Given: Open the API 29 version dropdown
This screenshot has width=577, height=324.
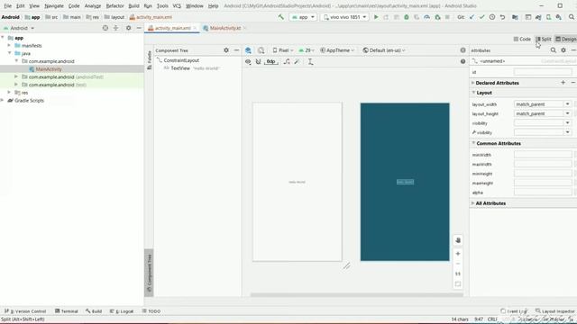Looking at the screenshot, I should 307,50.
